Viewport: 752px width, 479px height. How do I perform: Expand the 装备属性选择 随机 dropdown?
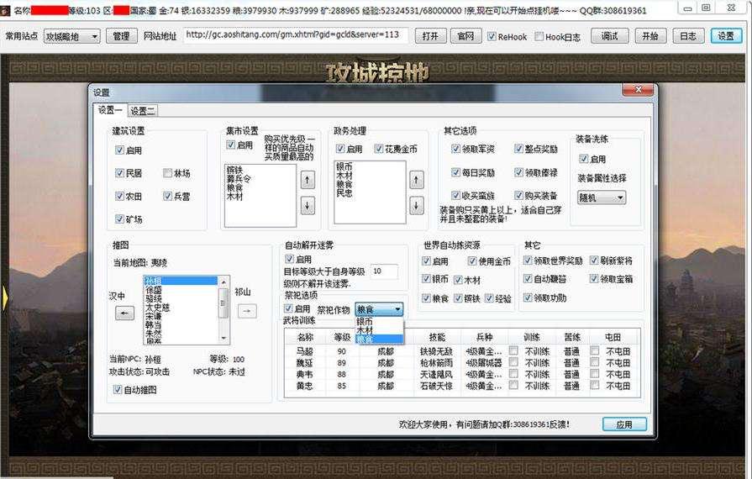[x=602, y=197]
